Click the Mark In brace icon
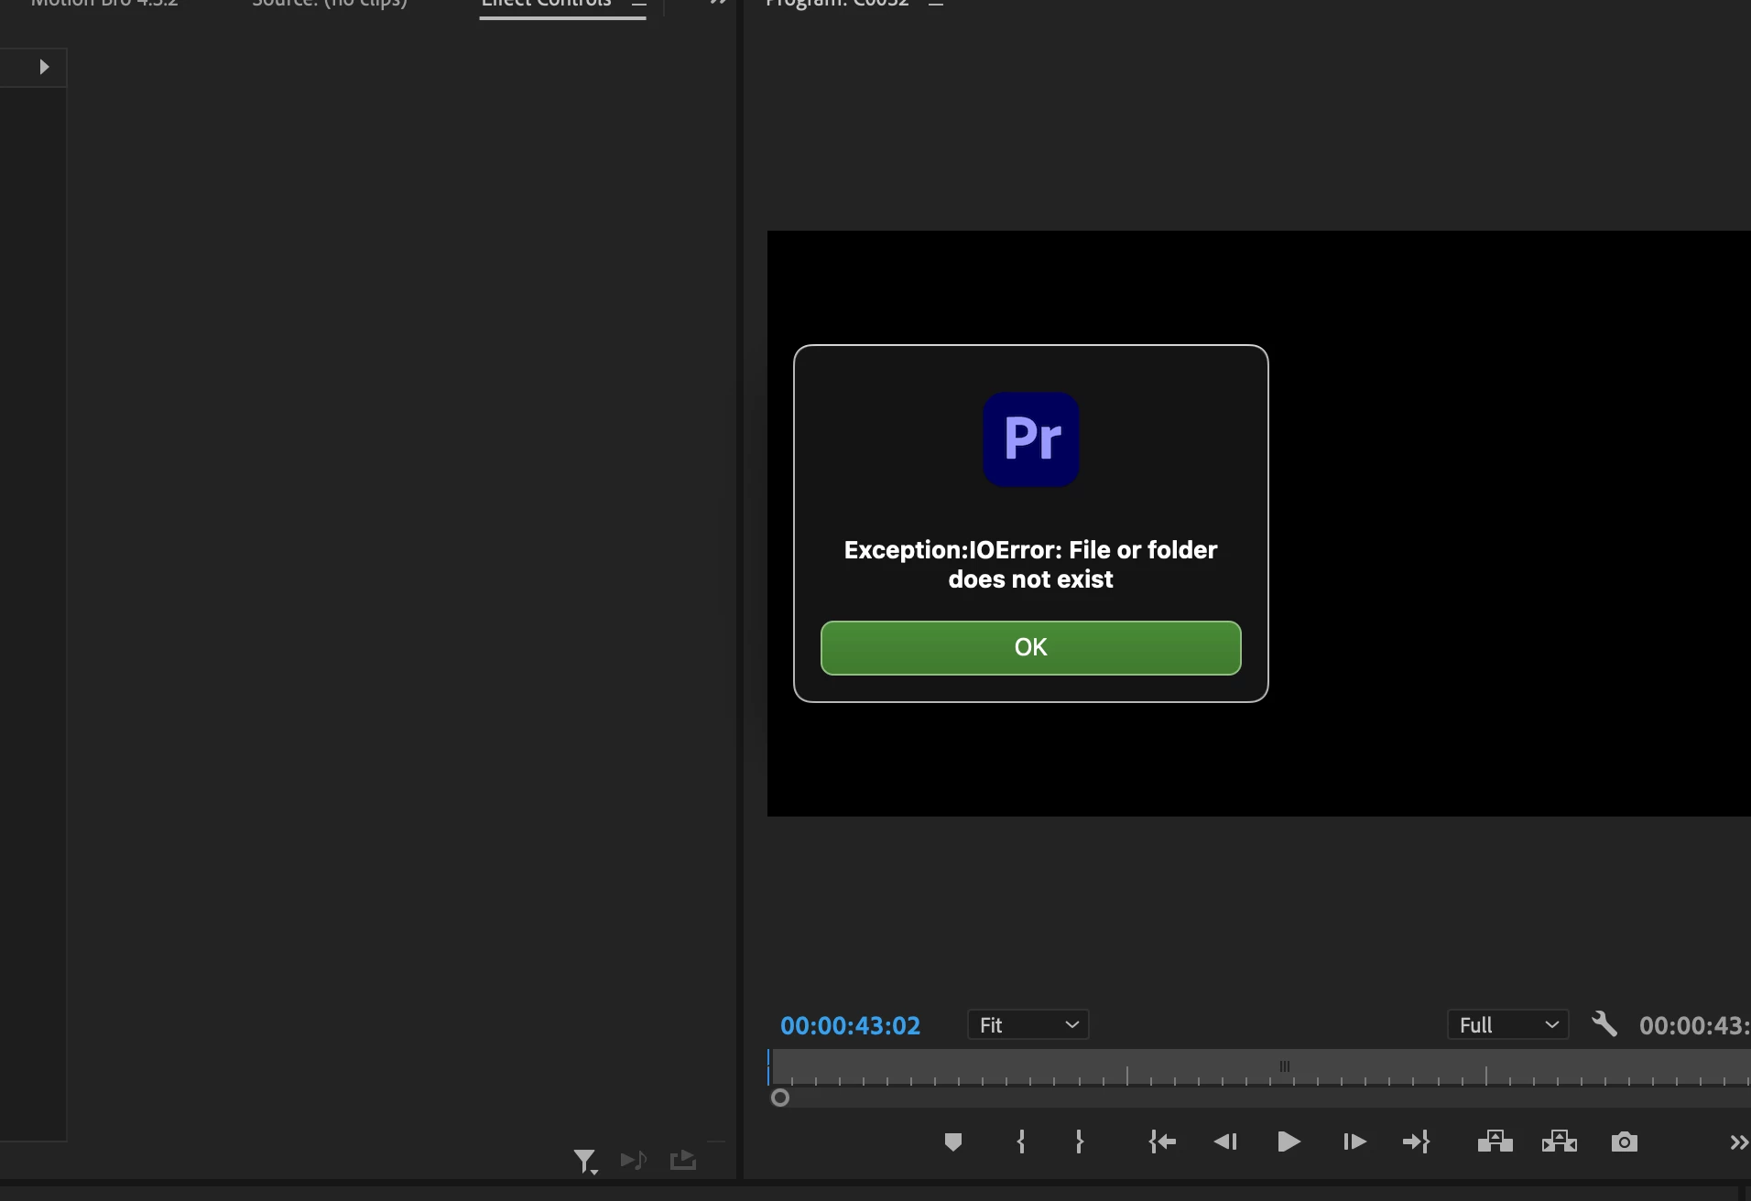The image size is (1751, 1201). pos(1021,1141)
